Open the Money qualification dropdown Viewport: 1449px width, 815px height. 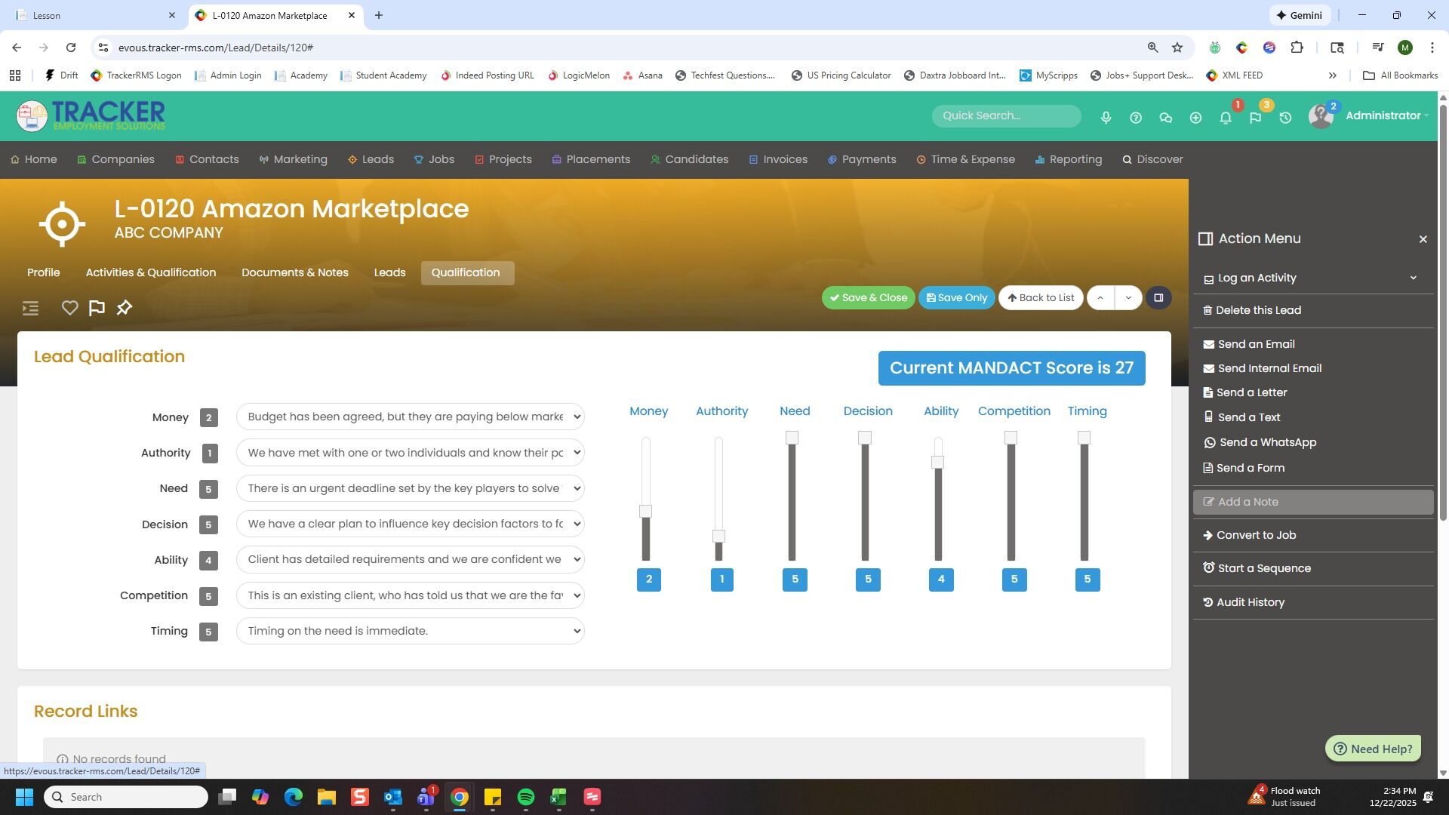(x=411, y=417)
